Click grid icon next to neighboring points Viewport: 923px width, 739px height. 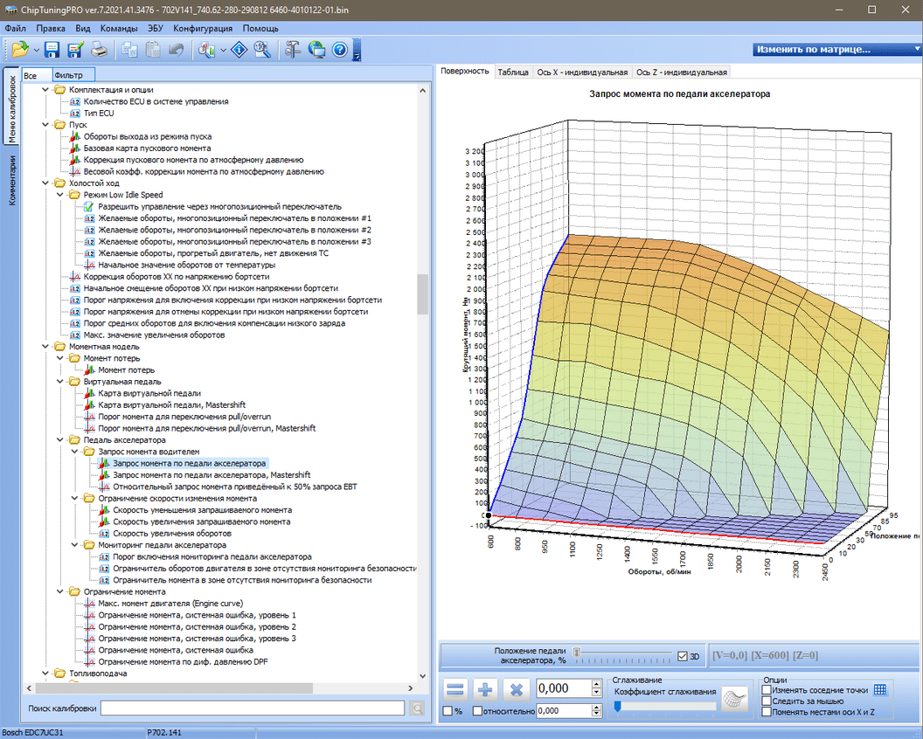tap(880, 689)
